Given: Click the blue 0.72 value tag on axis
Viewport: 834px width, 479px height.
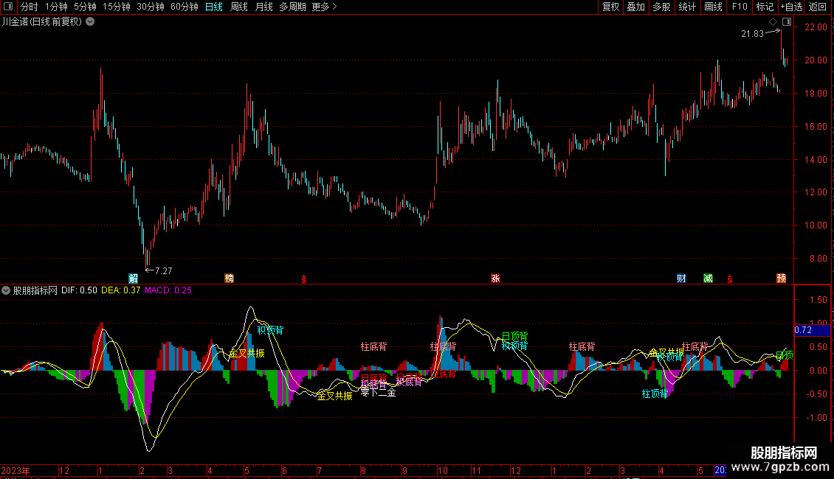Looking at the screenshot, I should [812, 330].
